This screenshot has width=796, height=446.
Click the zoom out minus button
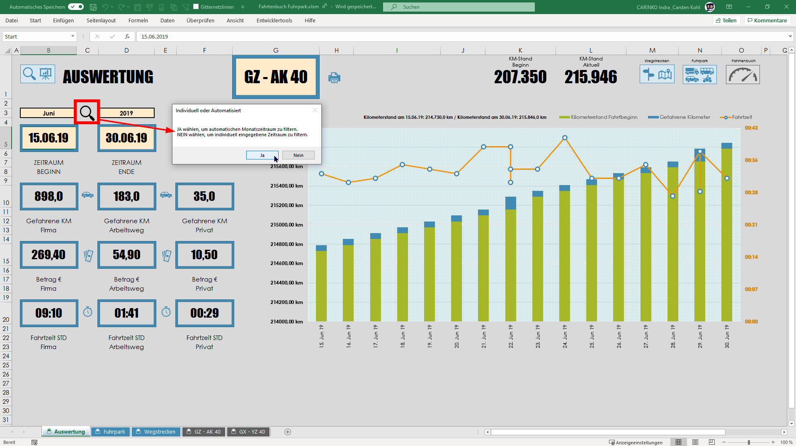(x=724, y=442)
